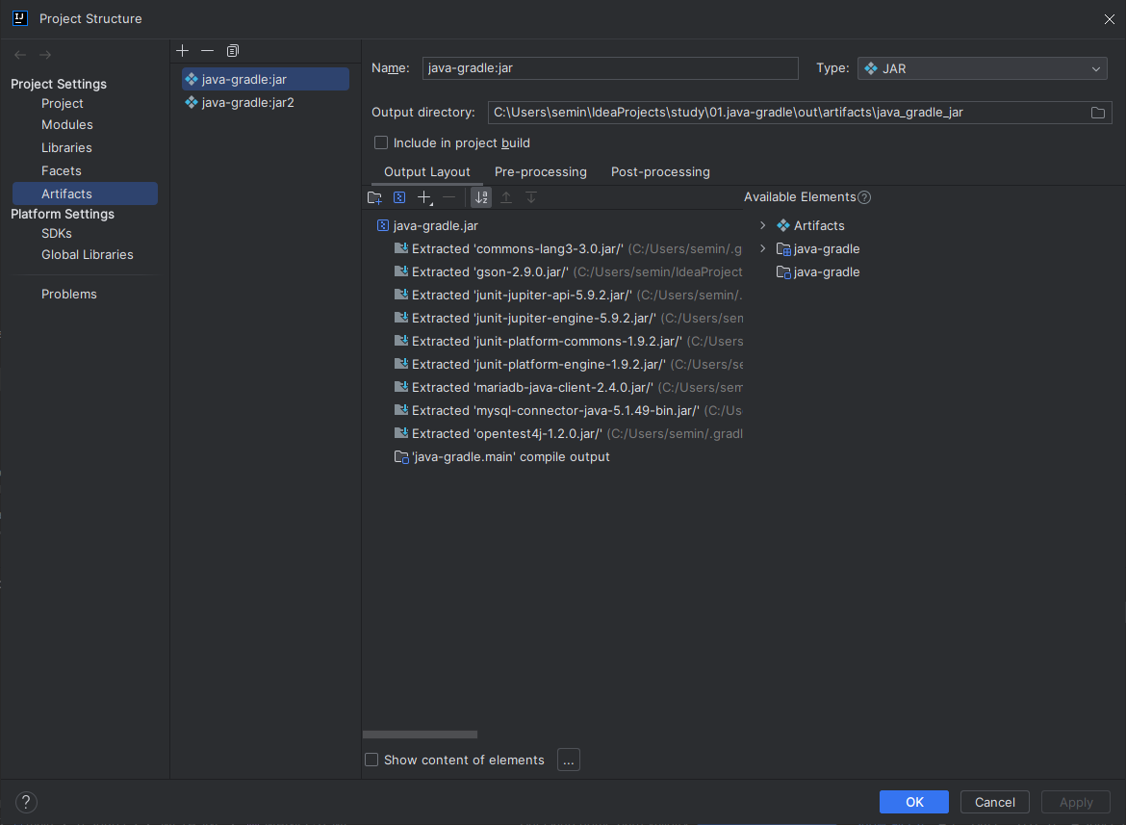Open the Type JAR dropdown

tap(982, 69)
